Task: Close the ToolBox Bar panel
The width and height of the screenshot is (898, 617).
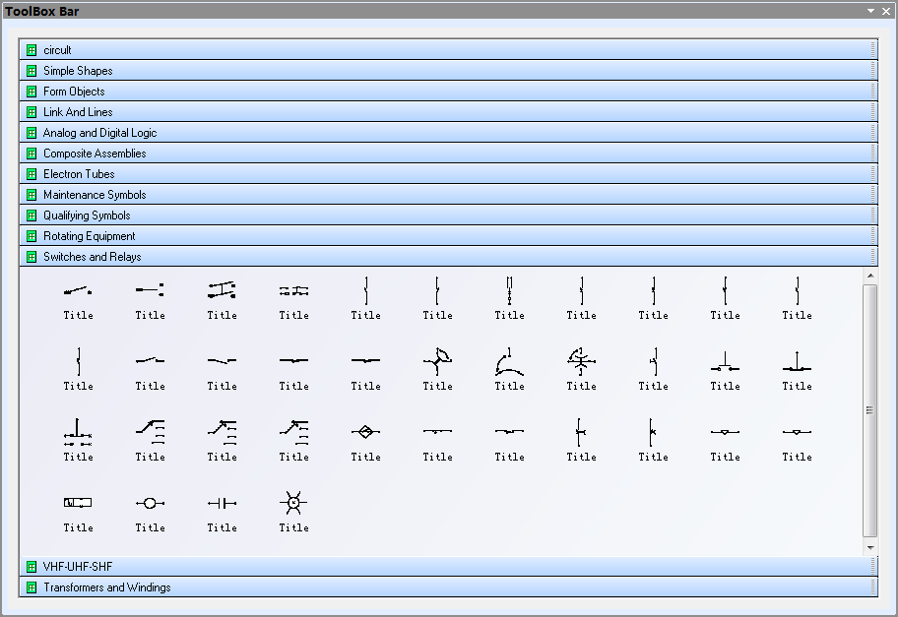Action: 886,11
